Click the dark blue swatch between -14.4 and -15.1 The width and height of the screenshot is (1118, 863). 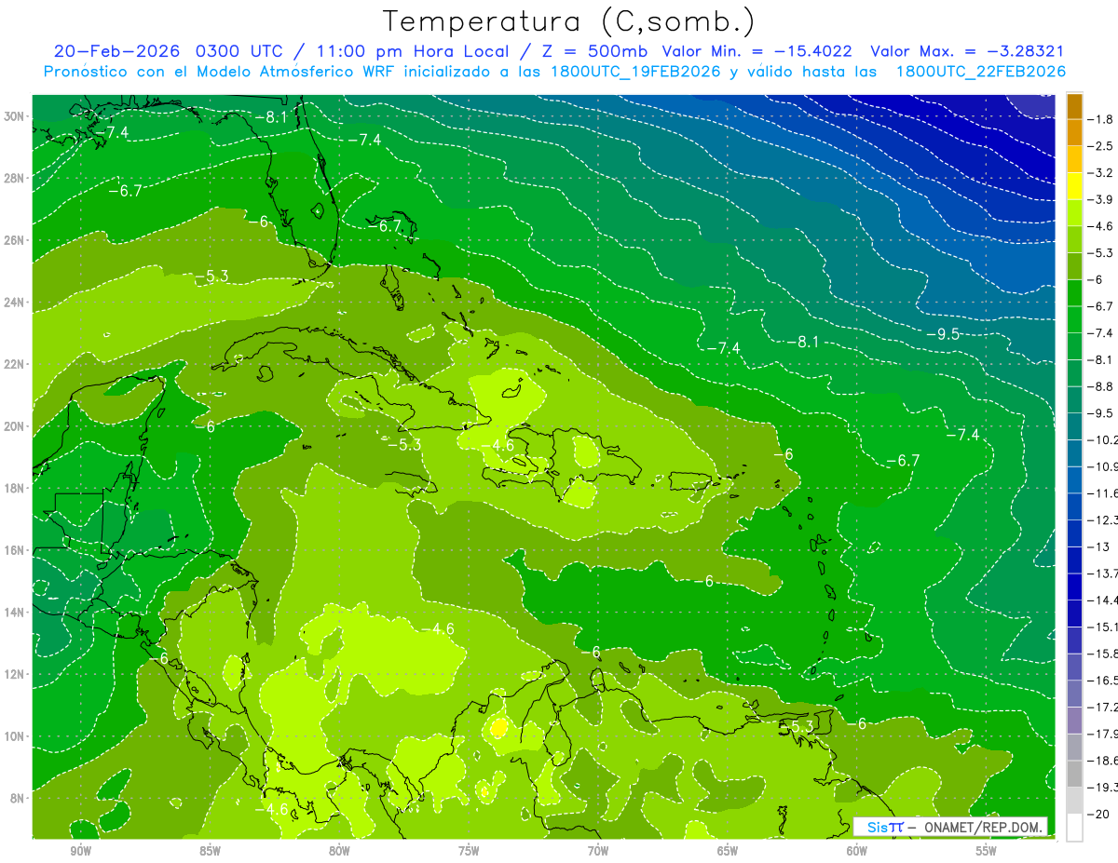click(x=1074, y=614)
